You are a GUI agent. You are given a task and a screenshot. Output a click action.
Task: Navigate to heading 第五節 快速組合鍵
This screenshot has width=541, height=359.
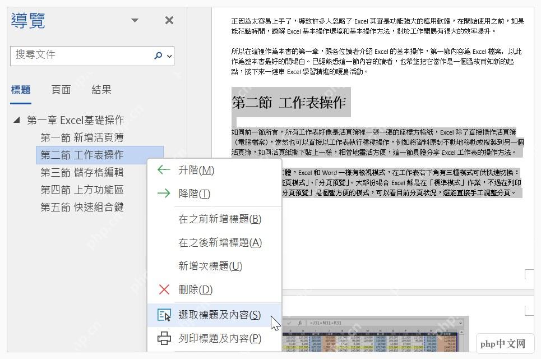(82, 207)
